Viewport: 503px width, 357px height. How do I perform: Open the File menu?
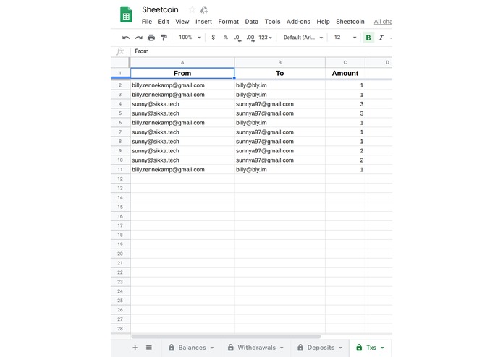click(147, 22)
